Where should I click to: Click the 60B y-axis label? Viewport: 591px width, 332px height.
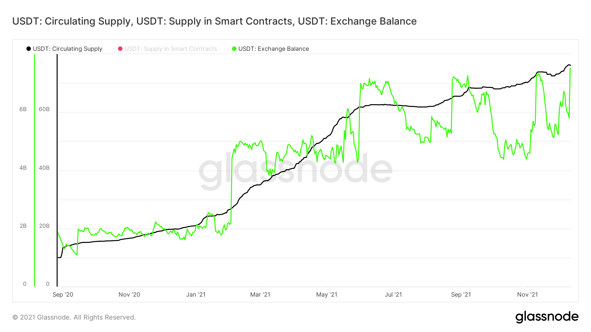click(x=44, y=109)
